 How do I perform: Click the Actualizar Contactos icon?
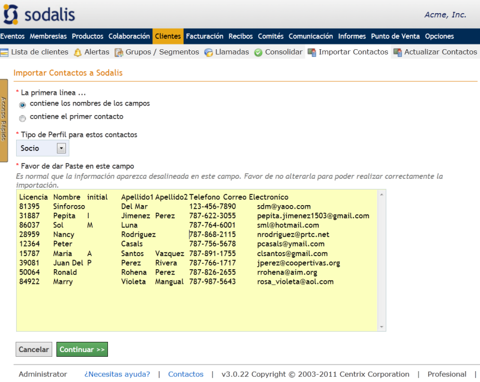pos(397,52)
